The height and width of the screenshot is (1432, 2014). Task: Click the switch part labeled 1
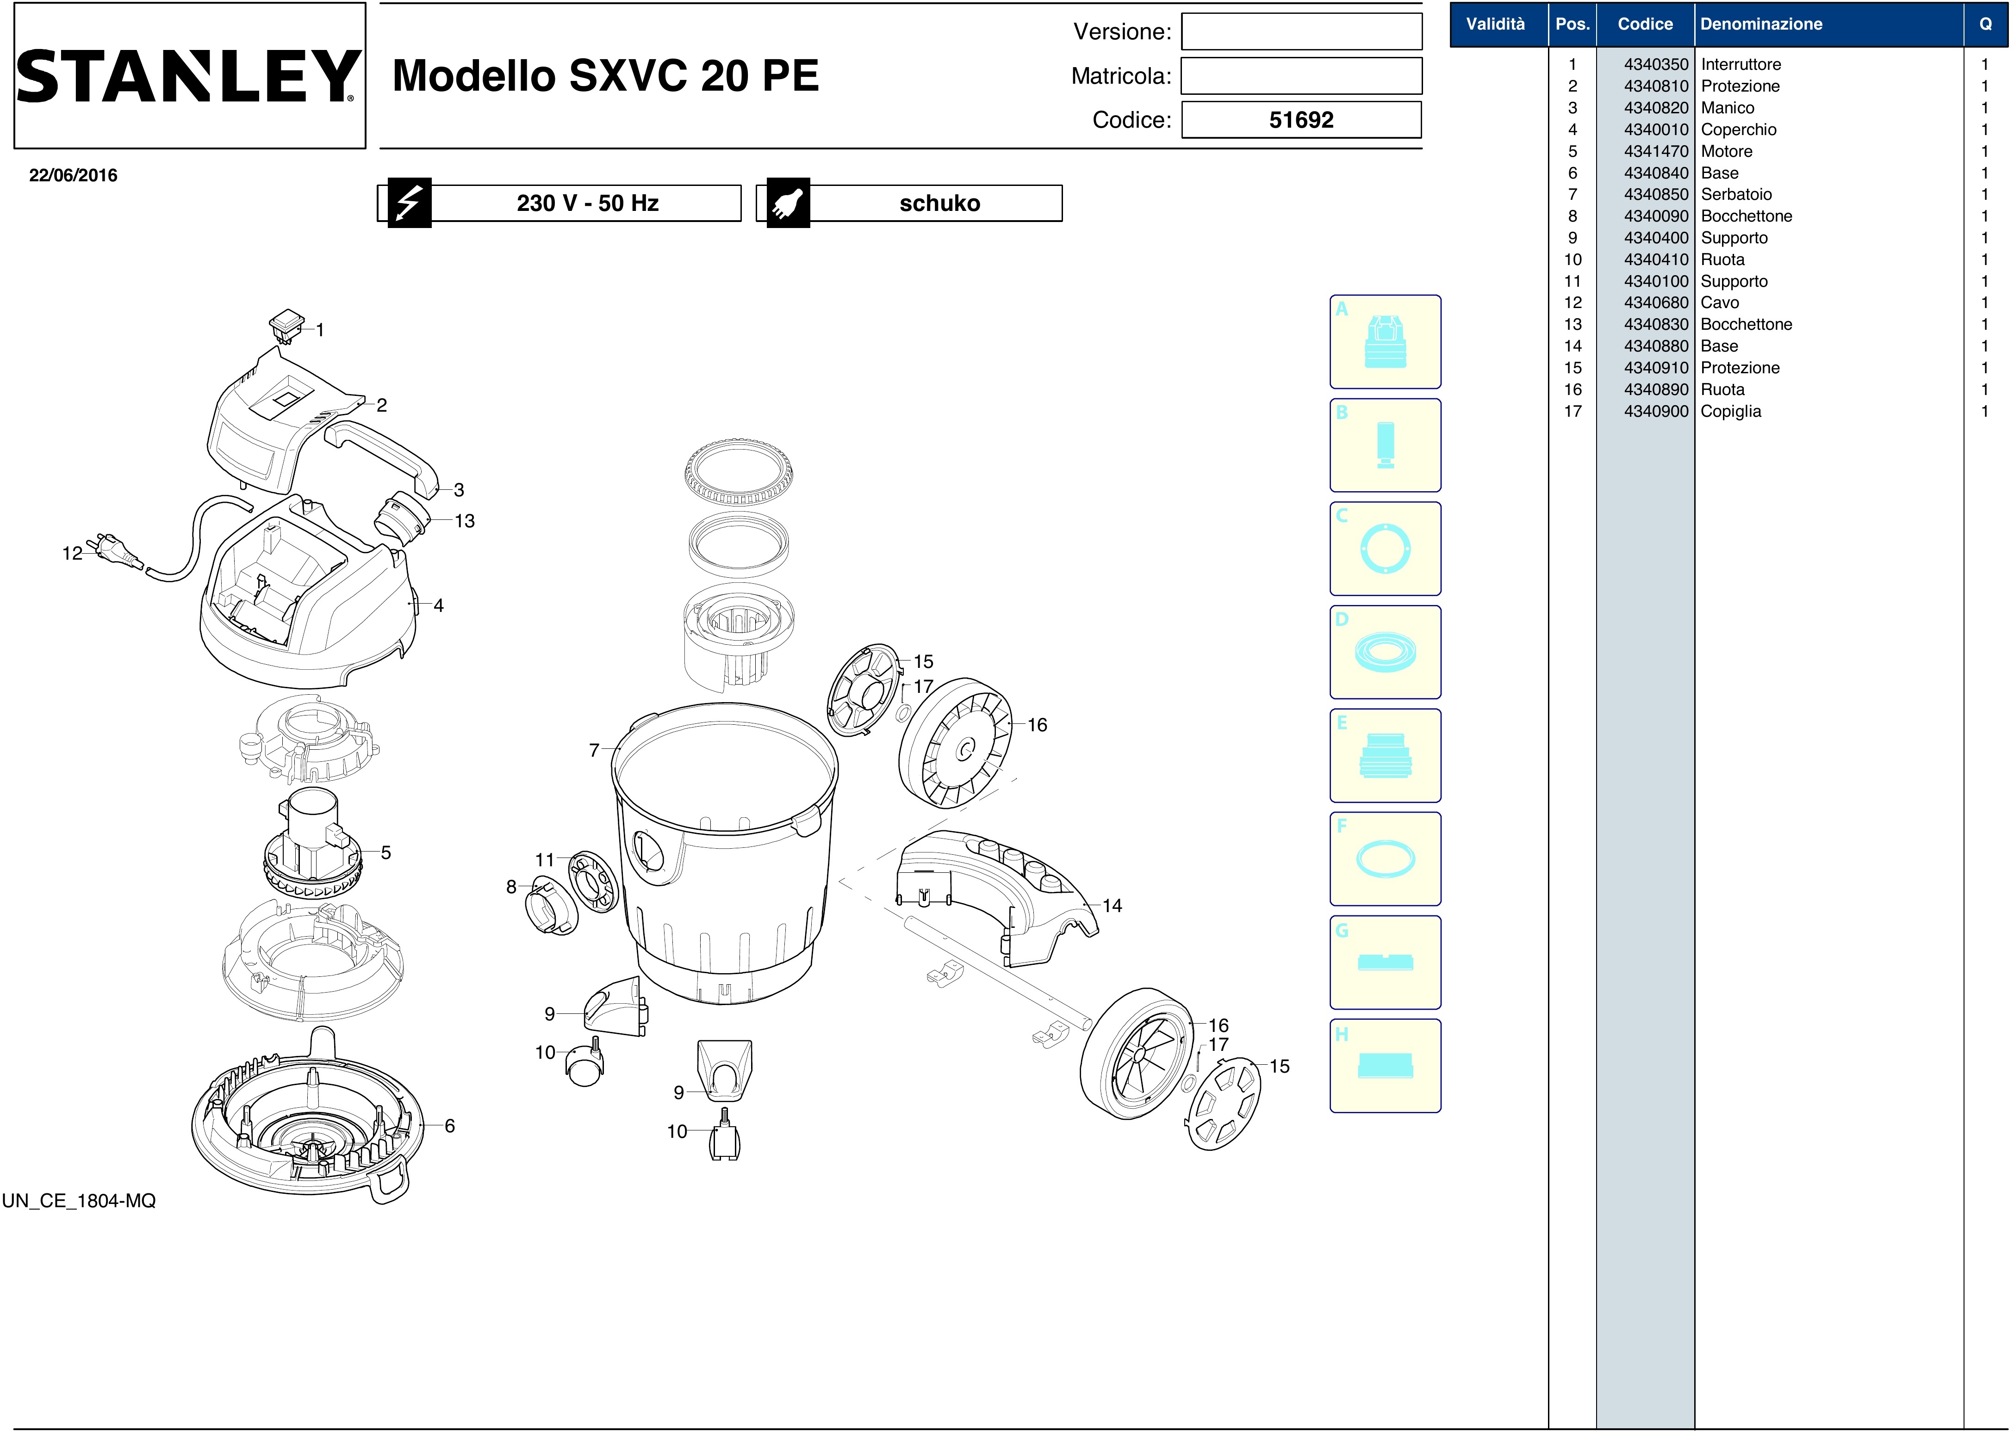point(287,326)
